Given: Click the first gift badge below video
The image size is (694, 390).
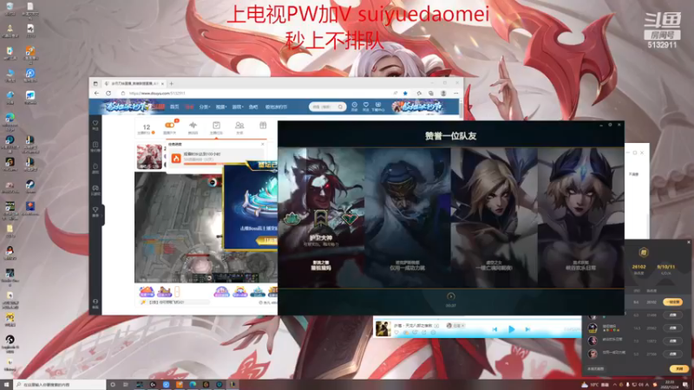Looking at the screenshot, I should [x=146, y=291].
